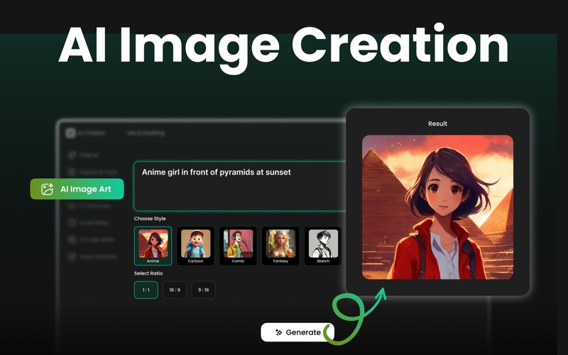Switch ratio to 9:16
This screenshot has width=568, height=355.
pos(203,290)
